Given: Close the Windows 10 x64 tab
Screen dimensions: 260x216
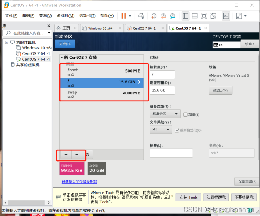Looking at the screenshot, I should pyautogui.click(x=120, y=28).
